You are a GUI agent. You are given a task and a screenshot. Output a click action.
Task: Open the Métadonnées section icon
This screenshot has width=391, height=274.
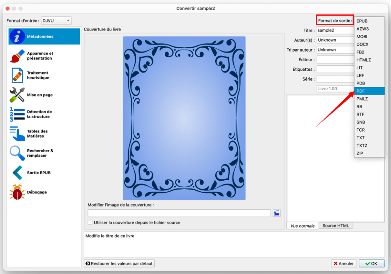click(17, 36)
